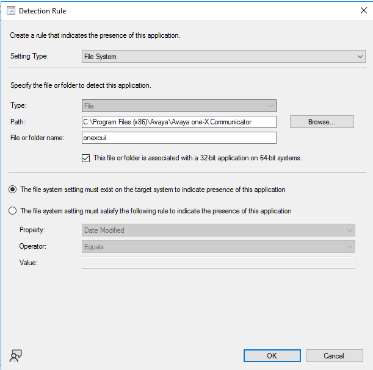The height and width of the screenshot is (370, 373).
Task: Click the 'Operator:' label
Action: pyautogui.click(x=32, y=246)
